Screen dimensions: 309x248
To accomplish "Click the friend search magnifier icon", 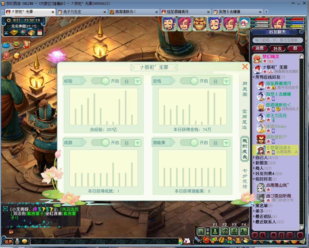I will (x=263, y=235).
